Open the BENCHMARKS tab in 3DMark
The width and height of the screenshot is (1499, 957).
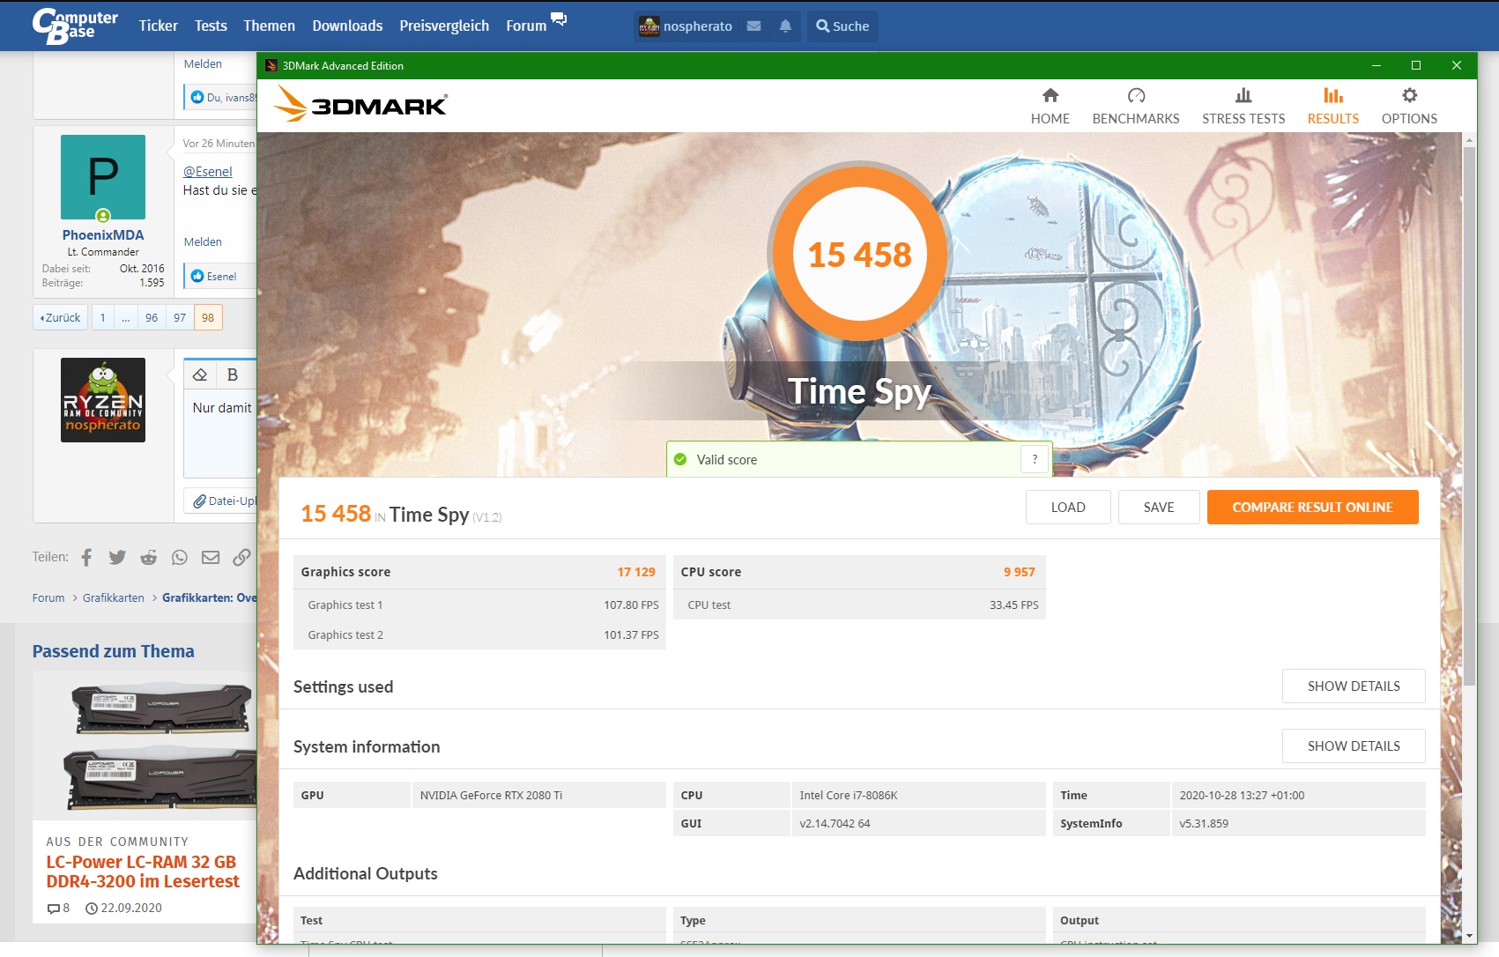tap(1135, 107)
